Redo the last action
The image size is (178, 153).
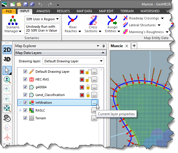(x=50, y=4)
